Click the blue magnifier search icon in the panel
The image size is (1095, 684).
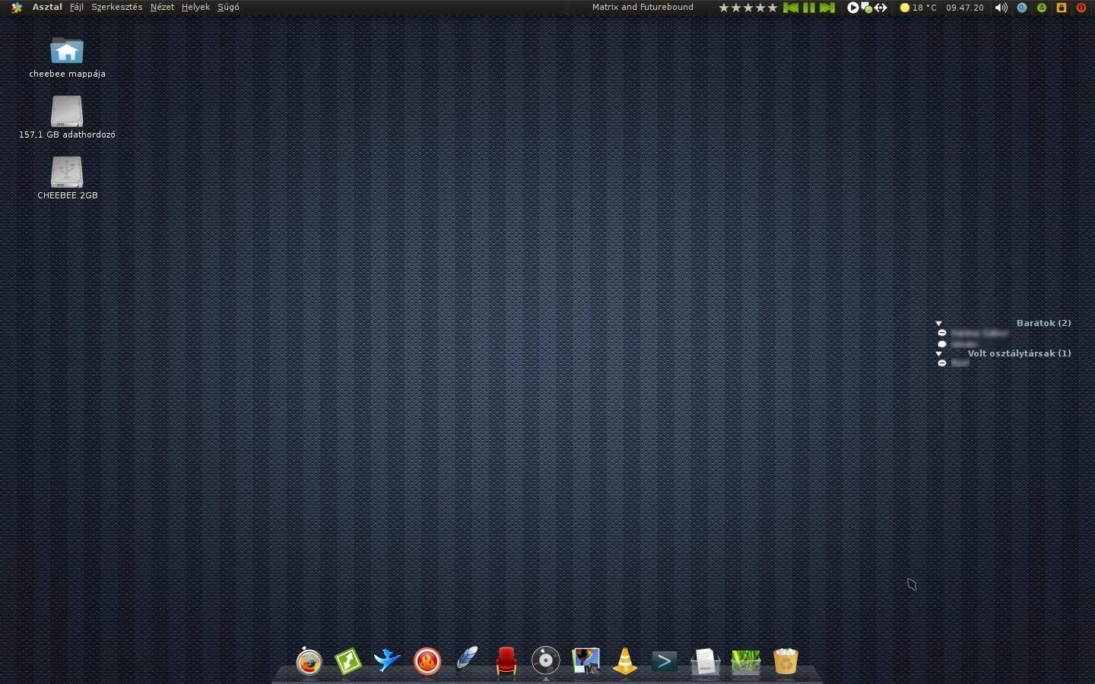tap(1022, 8)
